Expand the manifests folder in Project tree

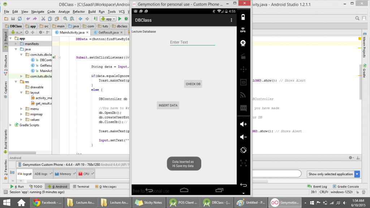pos(16,44)
